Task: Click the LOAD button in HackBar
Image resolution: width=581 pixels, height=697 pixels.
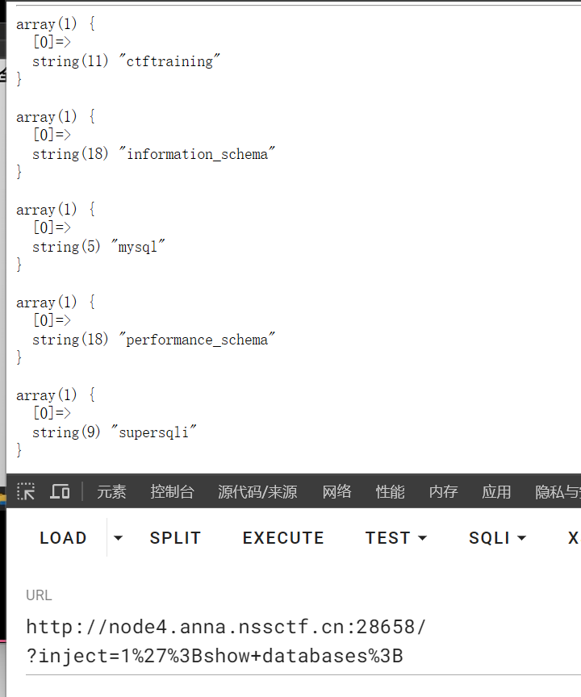Action: click(63, 538)
